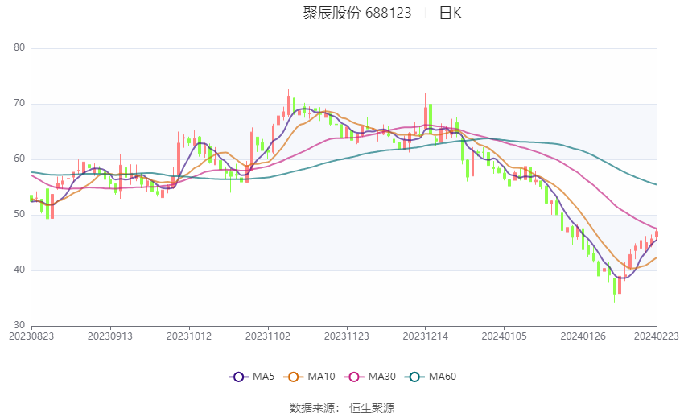Viewport: 684px width, 416px height.
Task: Click the x-axis date label 20231123
Action: [346, 336]
